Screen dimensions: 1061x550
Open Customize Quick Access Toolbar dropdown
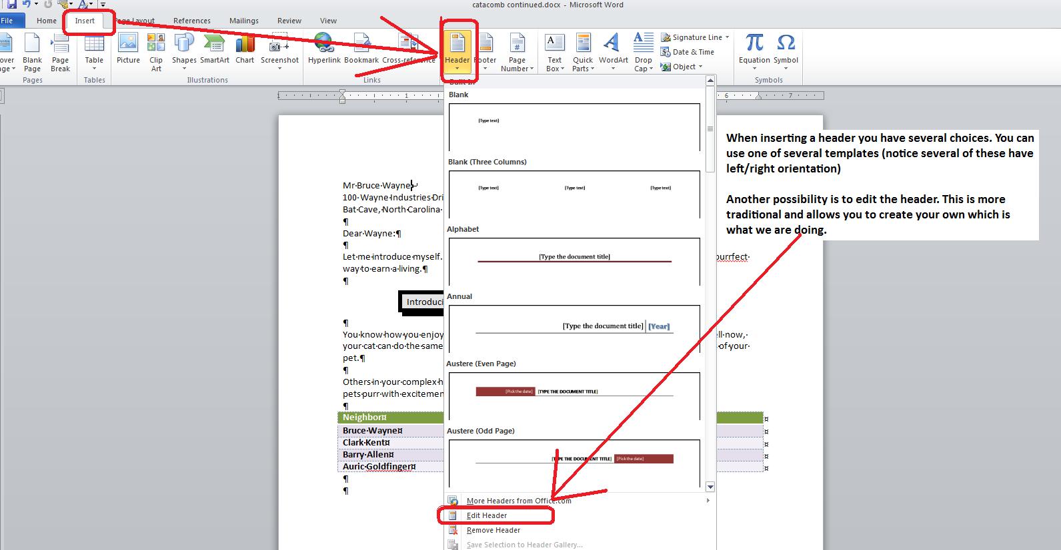coord(103,5)
